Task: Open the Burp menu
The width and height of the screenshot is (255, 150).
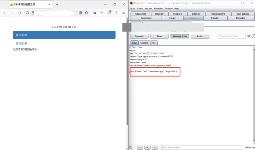Action: click(x=133, y=9)
